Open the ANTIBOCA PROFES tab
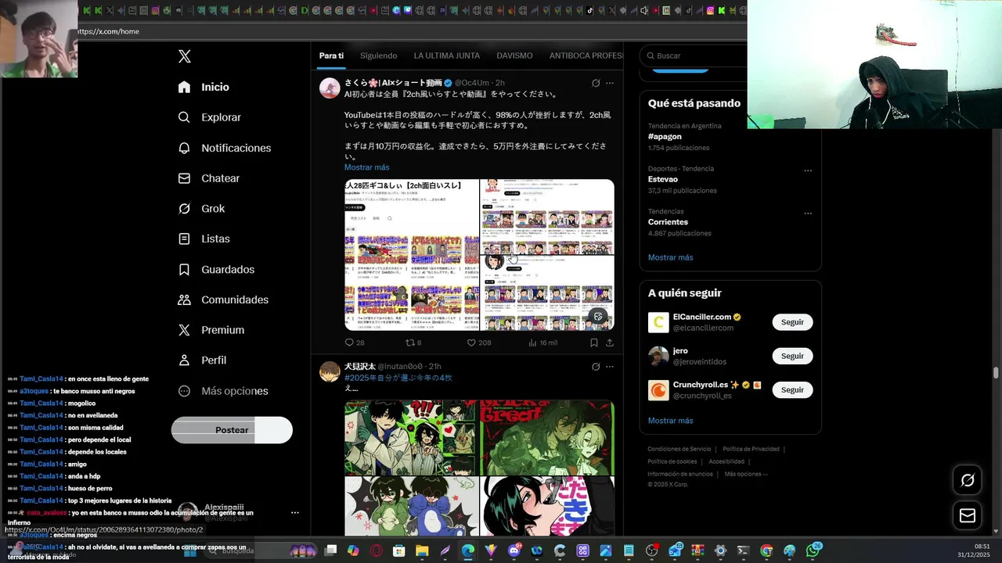The height and width of the screenshot is (563, 1002). (586, 56)
